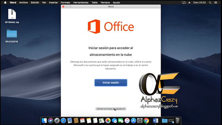Open FaceTime green icon in dock

click(121, 120)
